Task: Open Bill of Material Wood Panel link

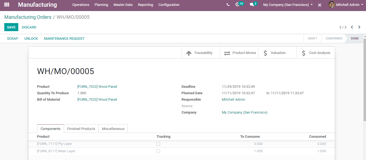Action: [97, 100]
